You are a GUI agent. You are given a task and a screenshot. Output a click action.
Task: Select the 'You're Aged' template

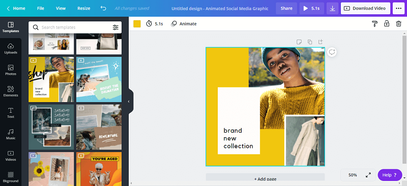[99, 169]
